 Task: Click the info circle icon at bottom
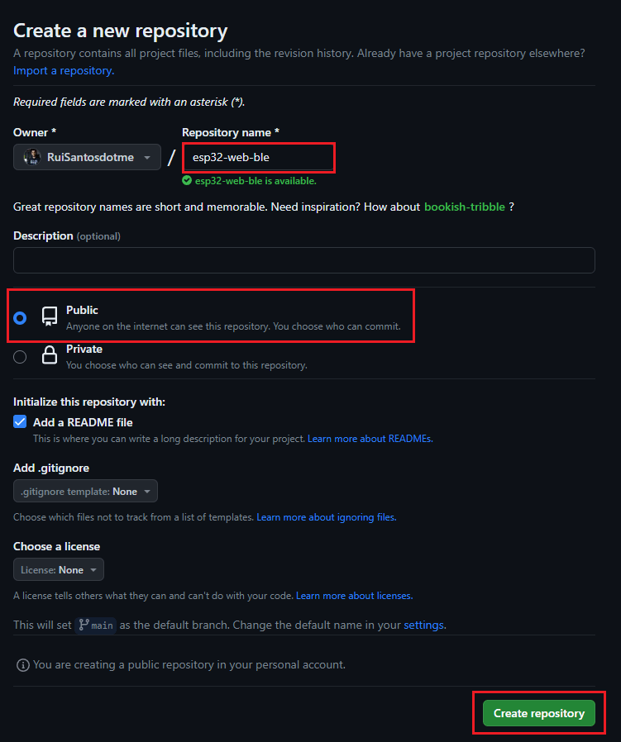pos(21,664)
